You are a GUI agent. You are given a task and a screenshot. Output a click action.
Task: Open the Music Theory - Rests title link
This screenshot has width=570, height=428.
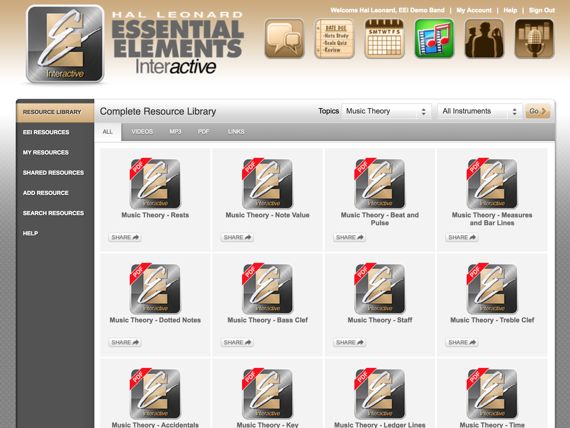(155, 215)
